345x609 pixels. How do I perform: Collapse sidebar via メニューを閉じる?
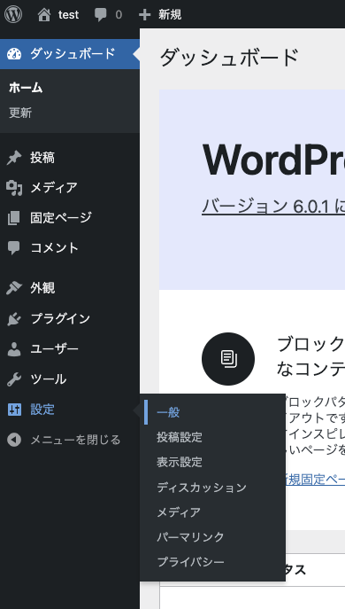pyautogui.click(x=75, y=440)
